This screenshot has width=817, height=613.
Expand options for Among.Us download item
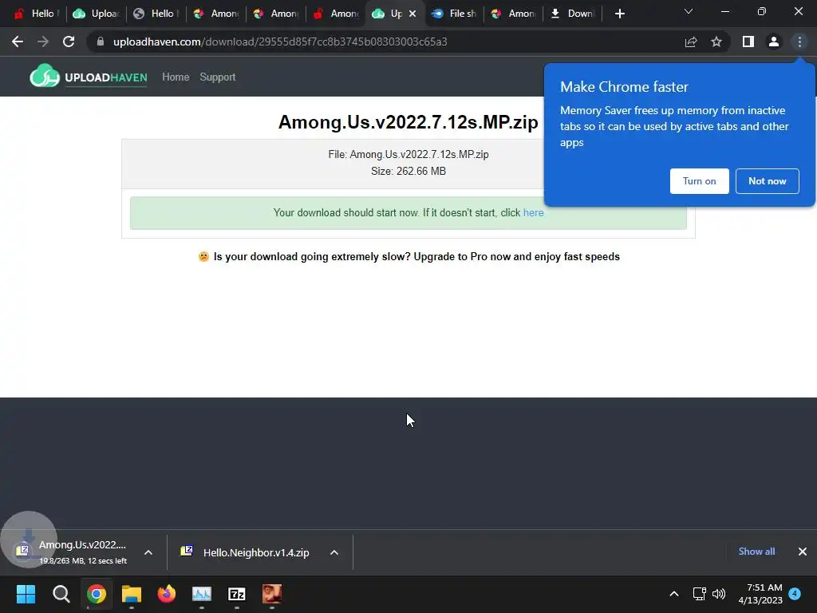148,552
